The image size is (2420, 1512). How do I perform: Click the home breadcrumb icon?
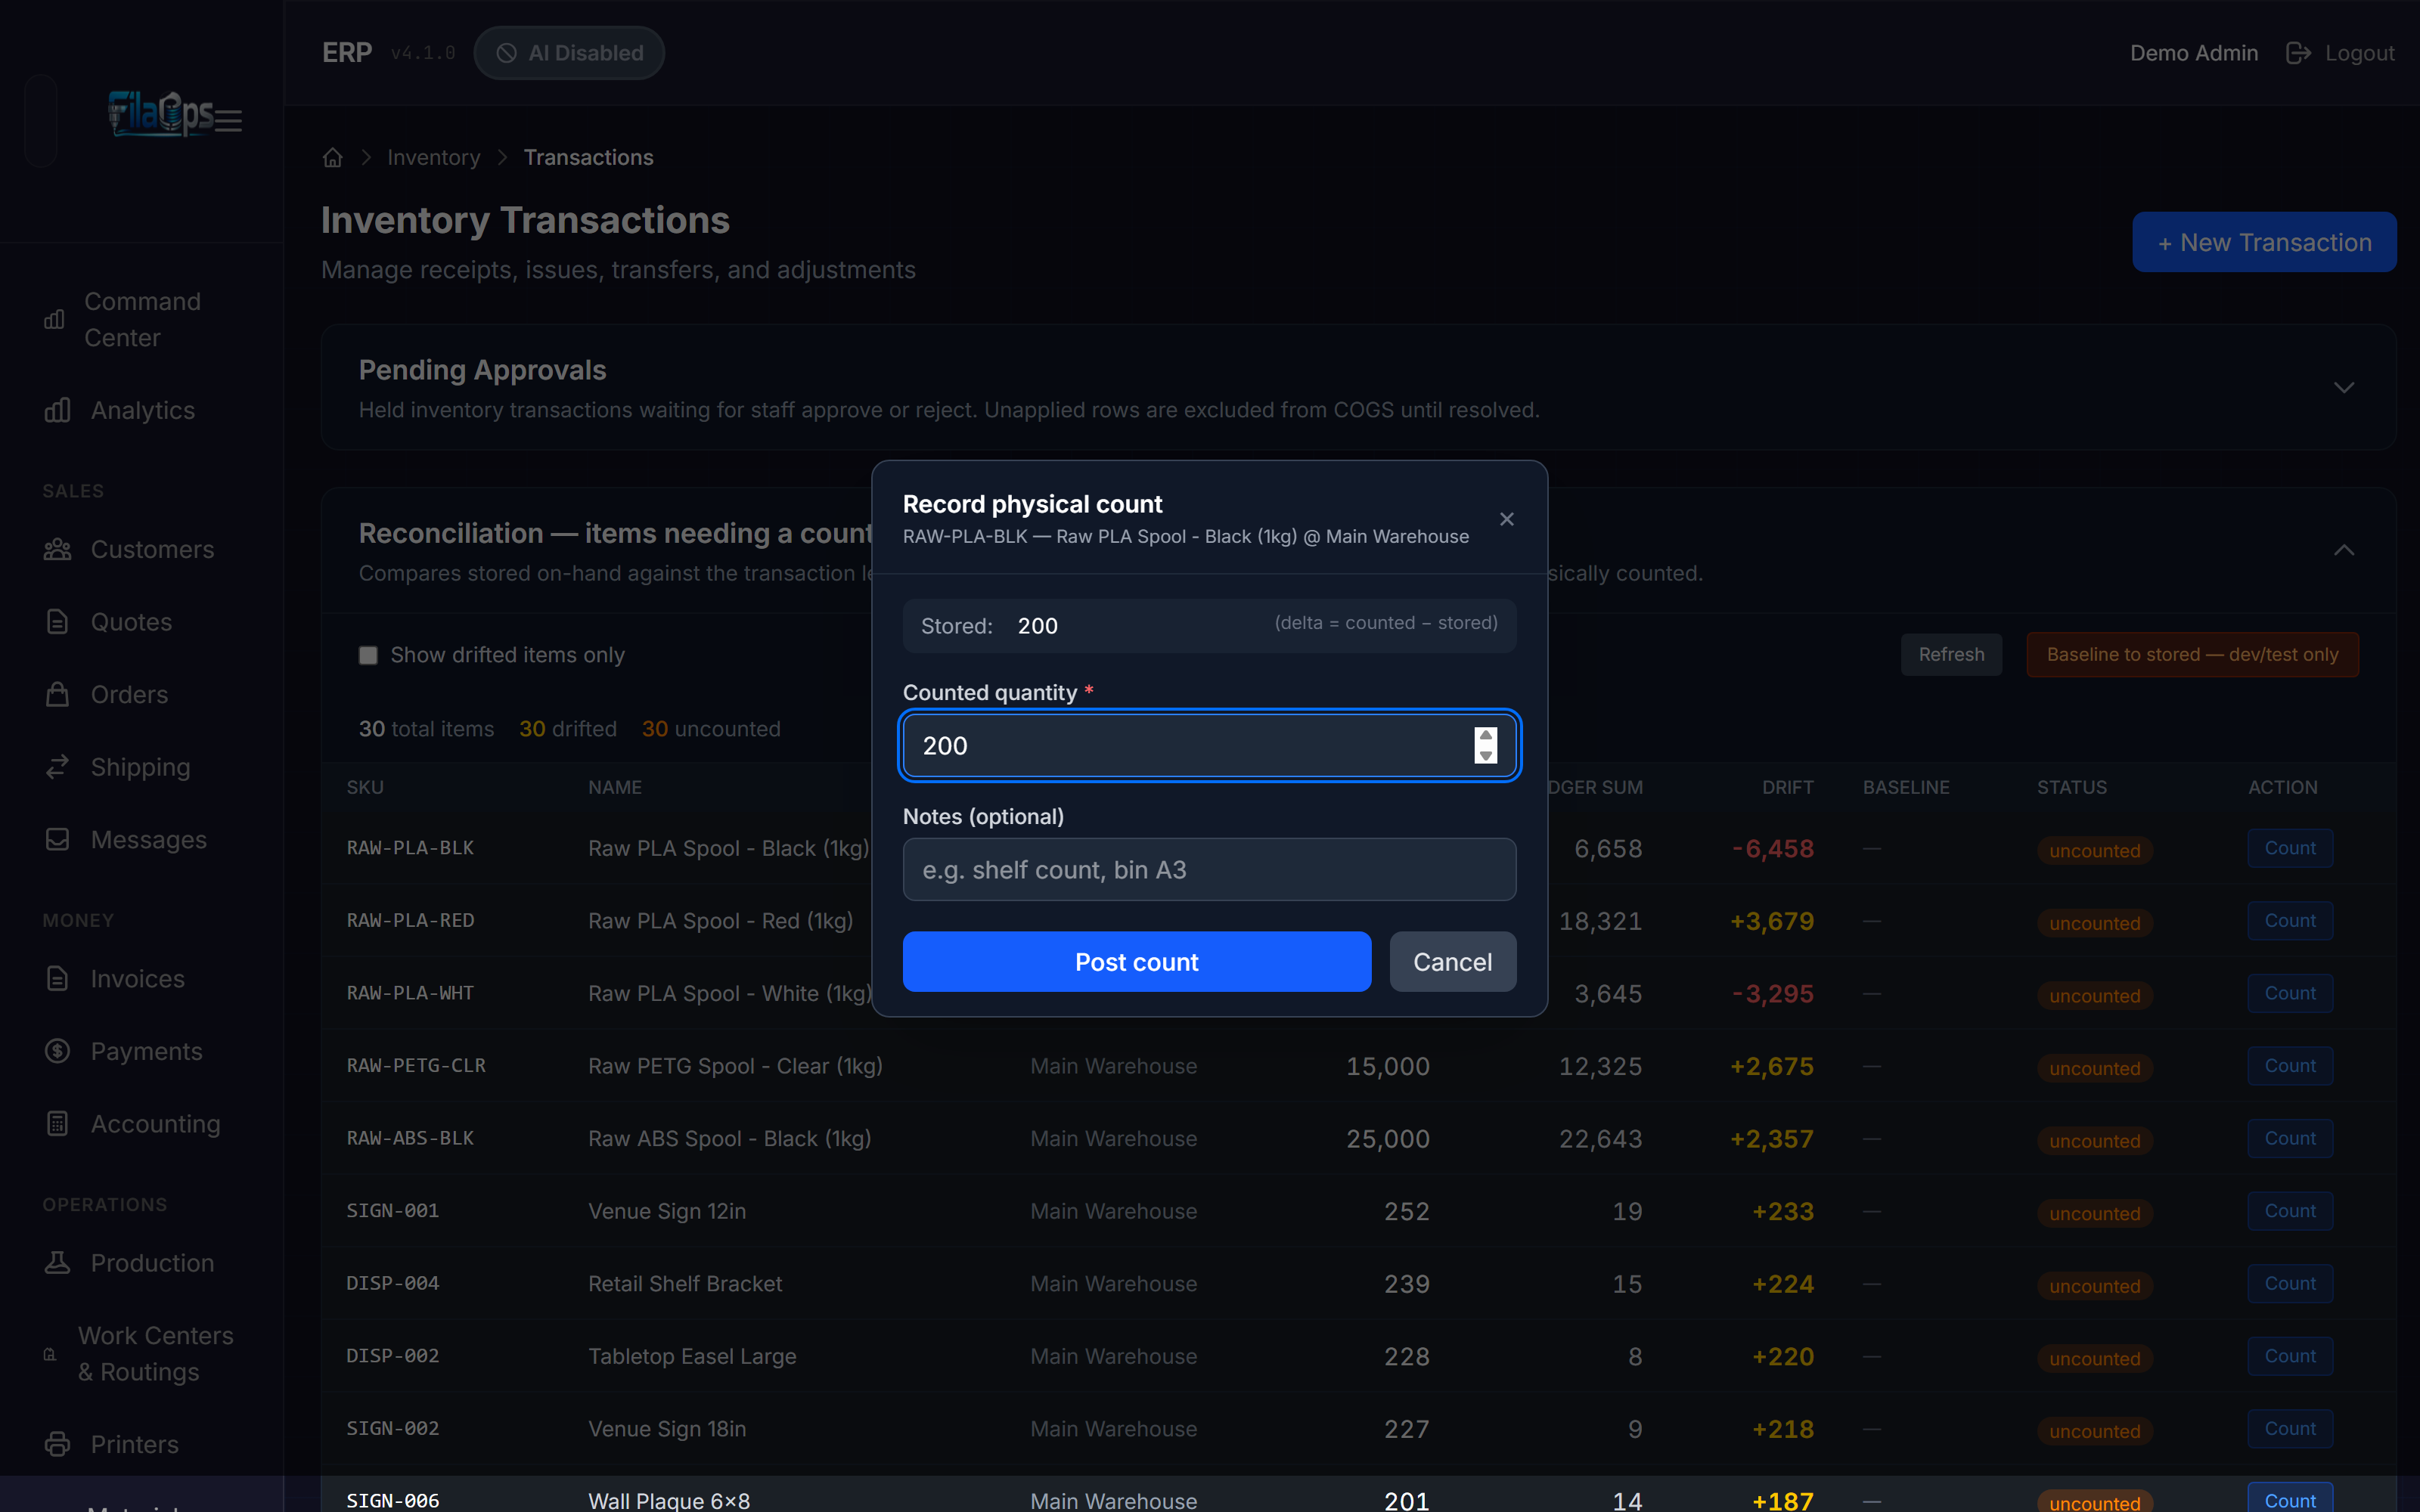pyautogui.click(x=333, y=157)
